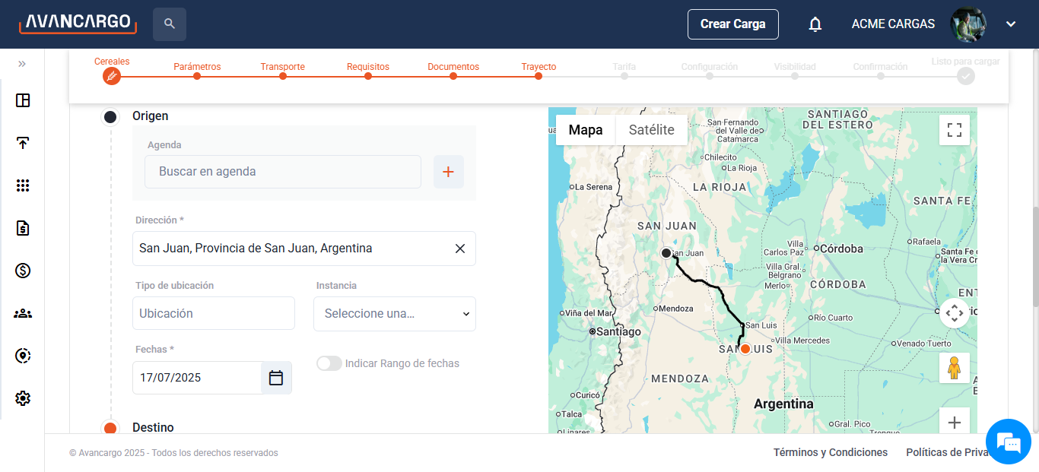Click the Crear Carga button

(x=733, y=24)
